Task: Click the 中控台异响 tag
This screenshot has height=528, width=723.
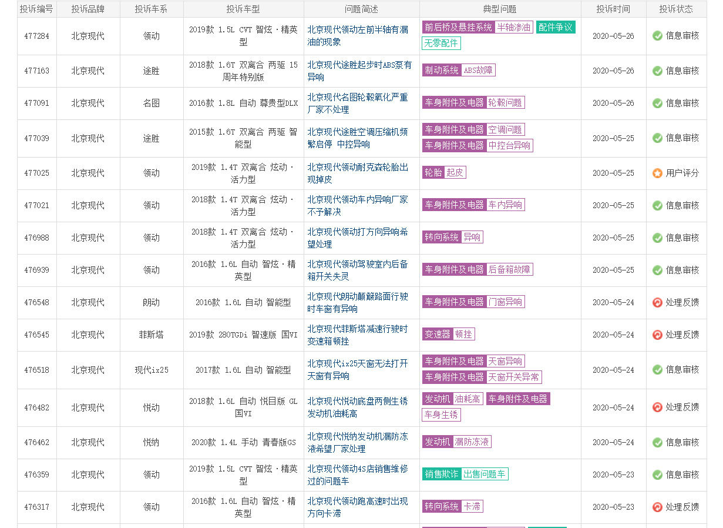Action: pyautogui.click(x=510, y=146)
